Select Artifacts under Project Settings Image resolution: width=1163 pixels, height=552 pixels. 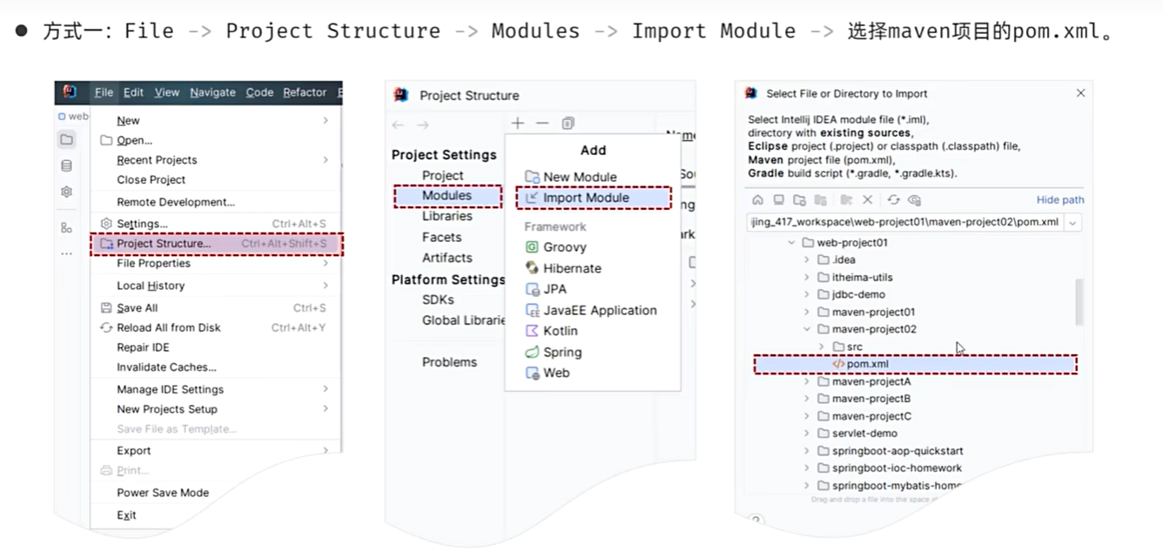pos(447,258)
